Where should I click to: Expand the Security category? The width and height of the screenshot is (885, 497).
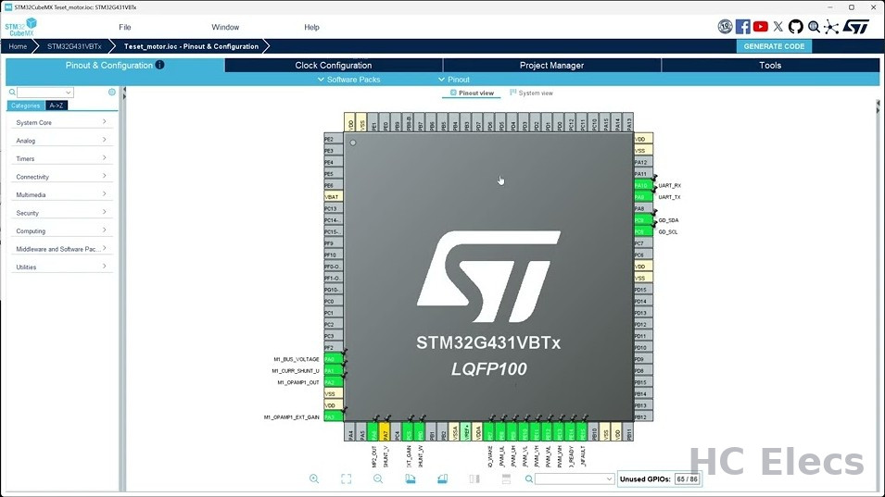pyautogui.click(x=61, y=213)
